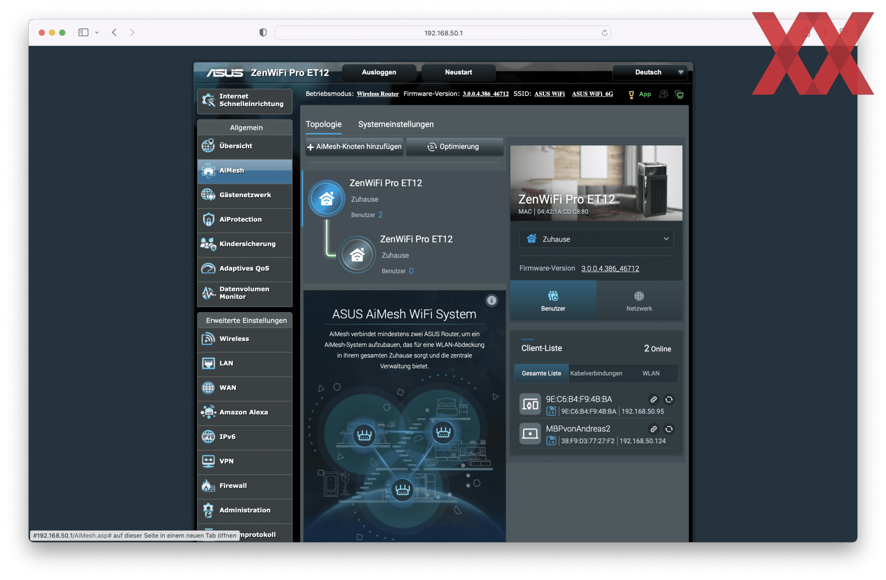Click IP address 192.168.50.124

[642, 441]
